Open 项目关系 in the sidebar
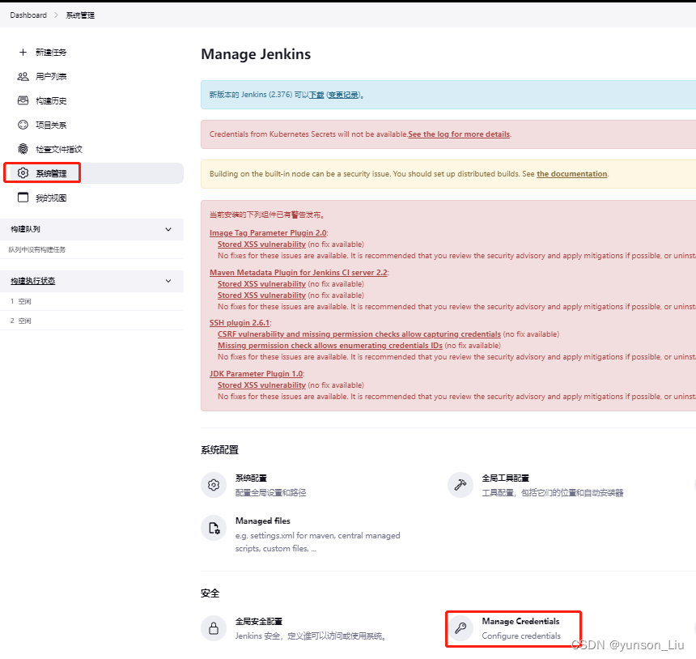The image size is (696, 659). (51, 125)
